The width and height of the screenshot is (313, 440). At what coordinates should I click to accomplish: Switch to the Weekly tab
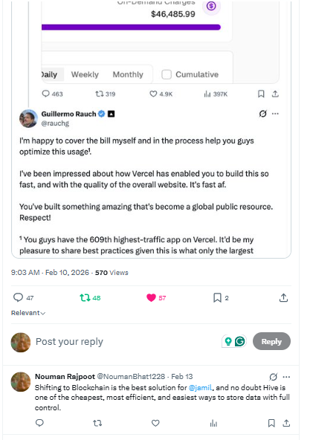coord(85,74)
